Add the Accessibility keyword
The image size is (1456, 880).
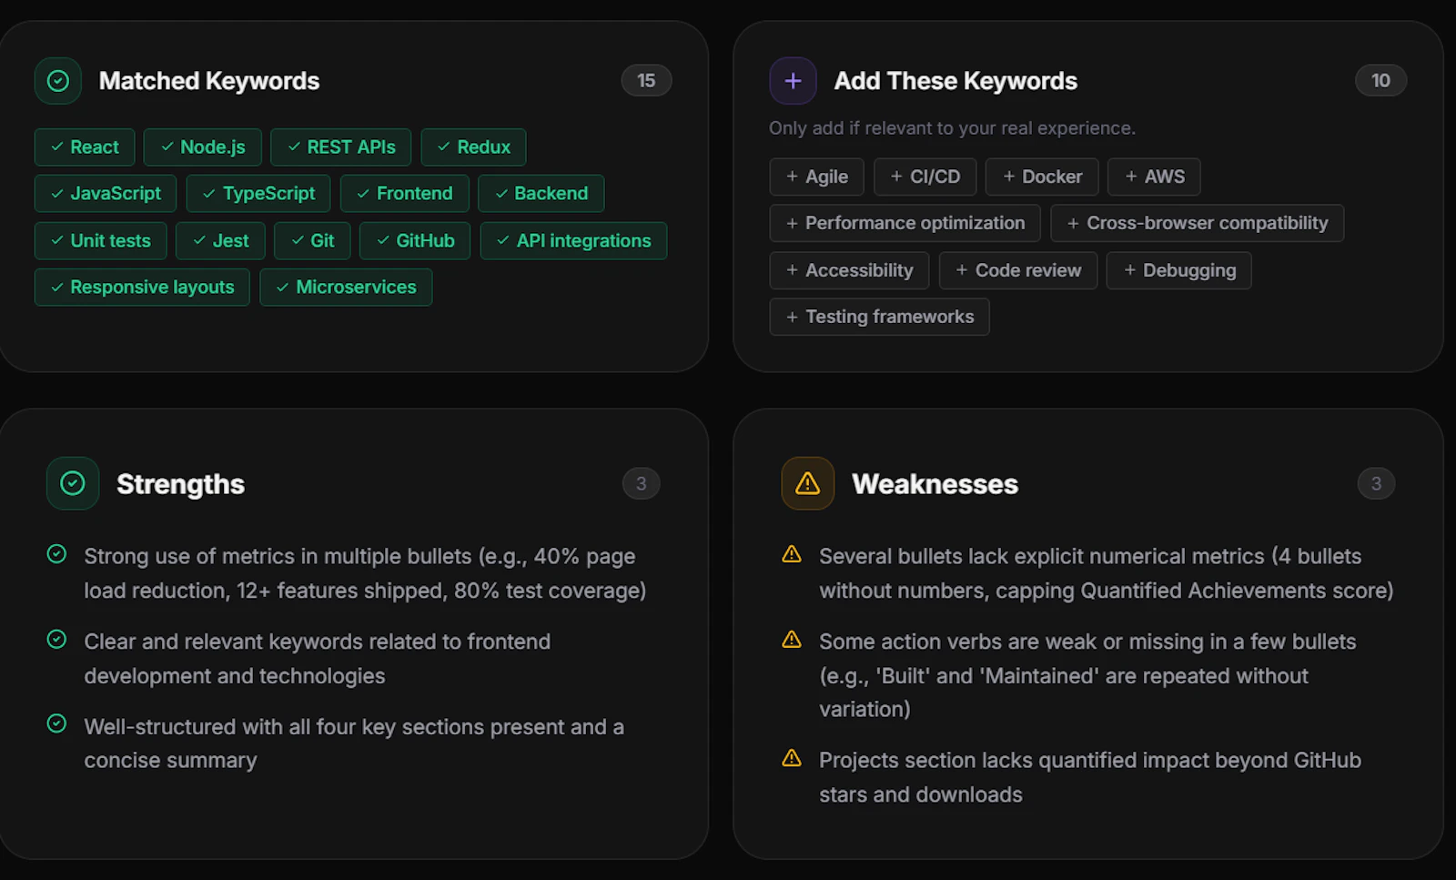(x=849, y=270)
